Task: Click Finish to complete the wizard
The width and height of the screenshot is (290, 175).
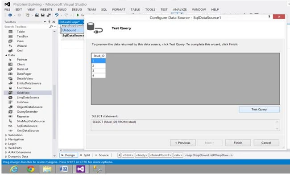Action: pos(238,142)
